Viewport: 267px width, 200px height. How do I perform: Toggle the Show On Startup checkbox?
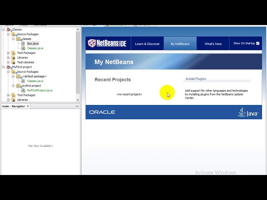pos(258,43)
